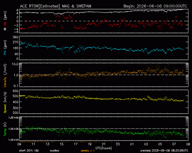Select the 'caution:' footer label
192x153 pixels.
[55, 151]
